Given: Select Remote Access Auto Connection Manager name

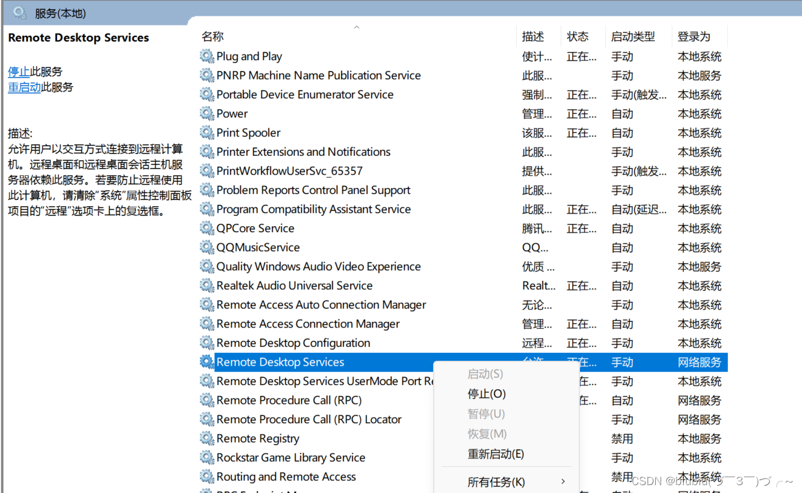Looking at the screenshot, I should pos(322,304).
